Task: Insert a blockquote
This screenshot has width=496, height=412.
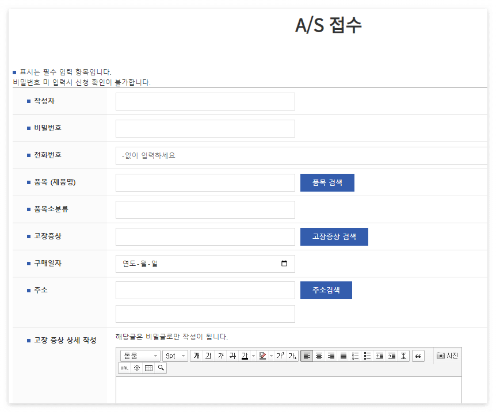Action: point(418,356)
